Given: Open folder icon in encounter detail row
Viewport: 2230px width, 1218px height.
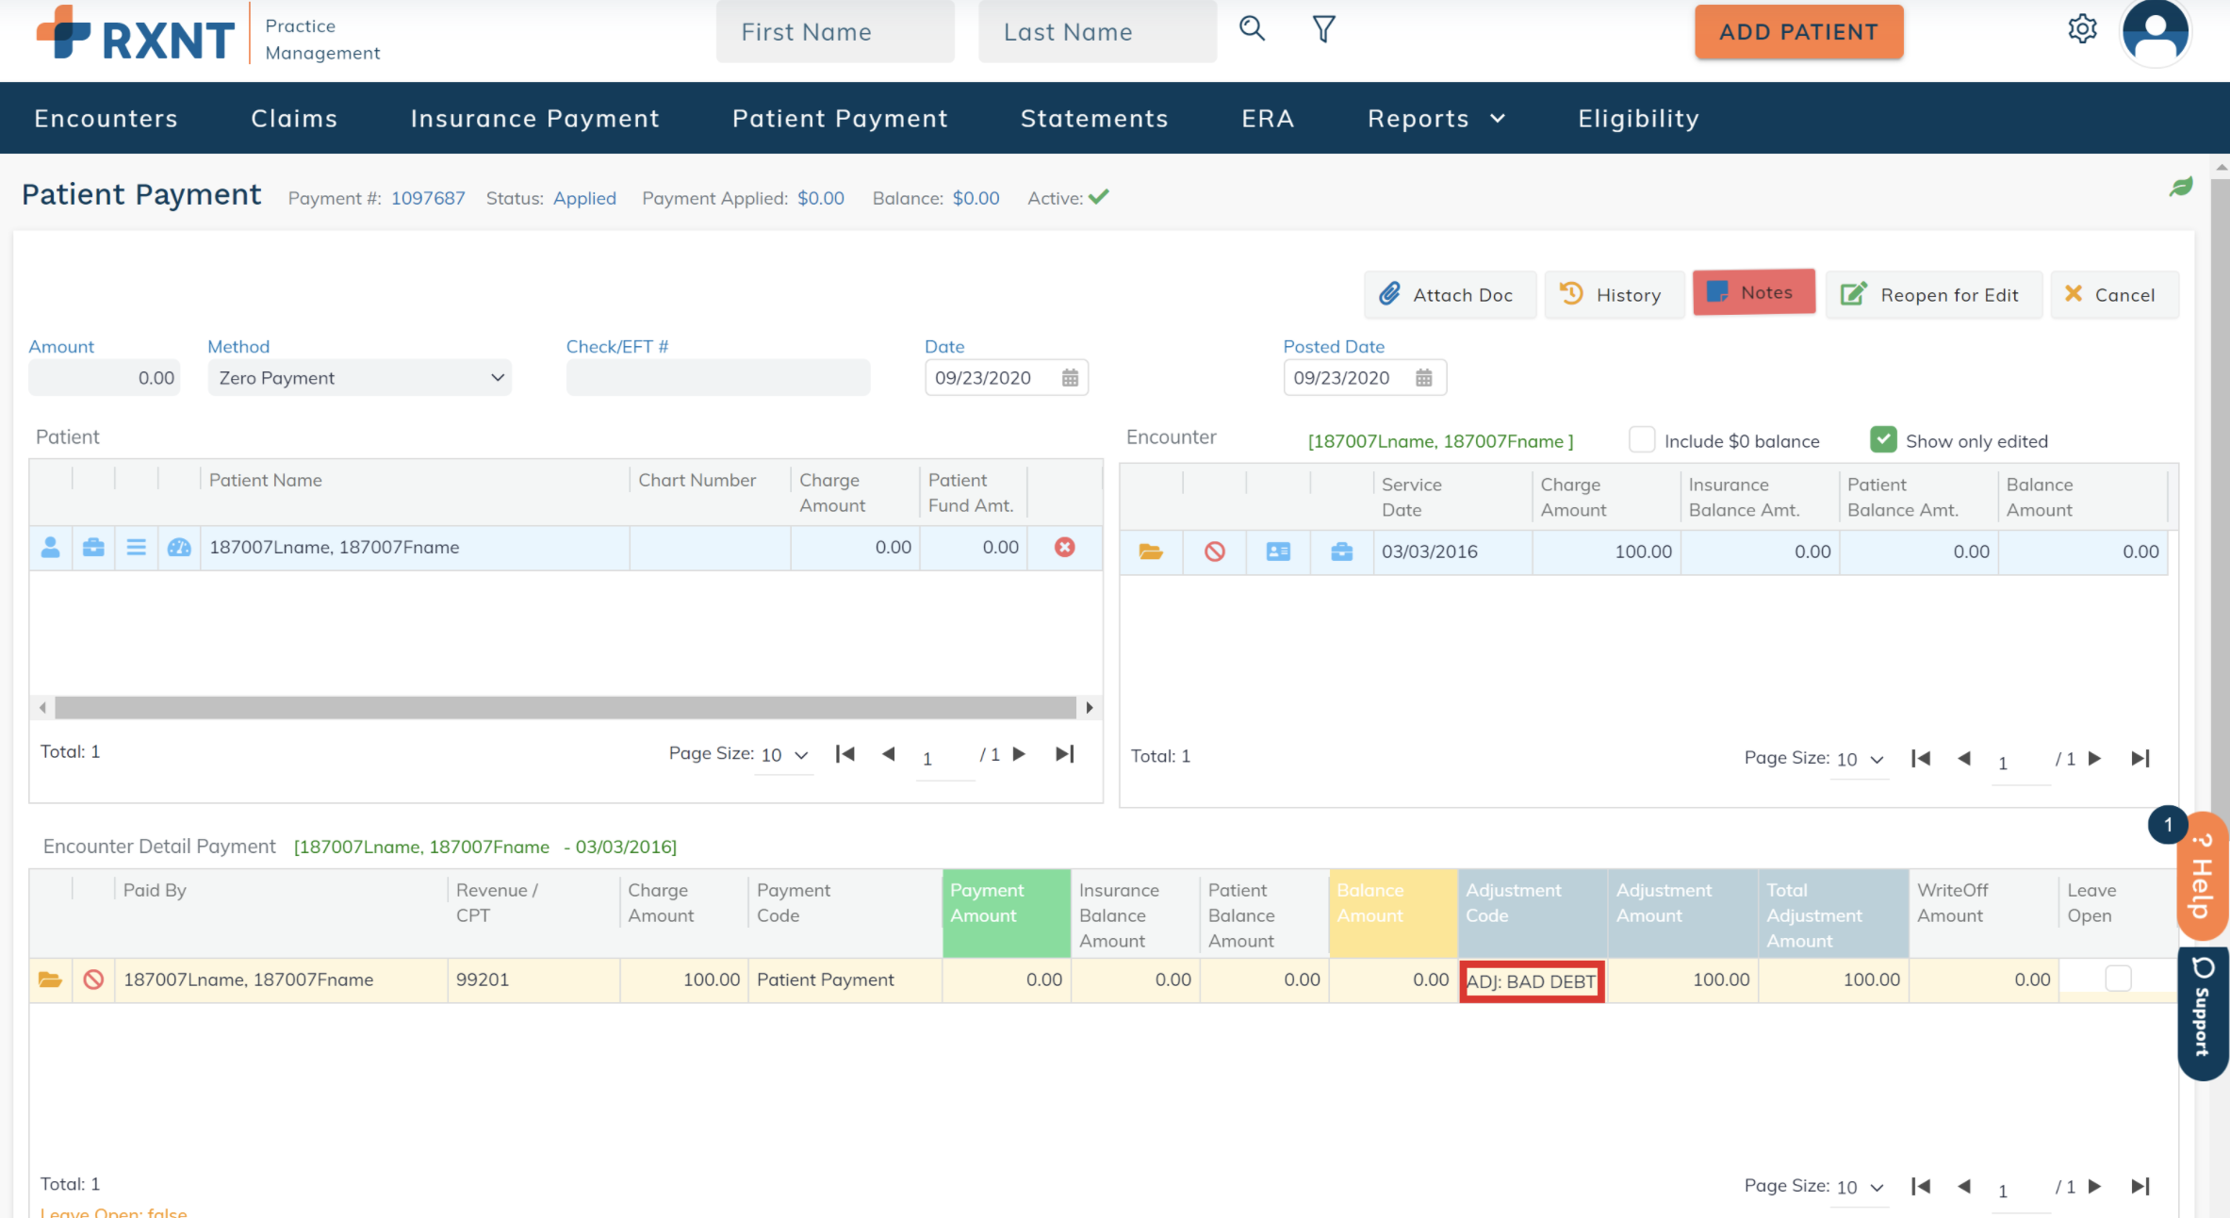Looking at the screenshot, I should point(50,980).
